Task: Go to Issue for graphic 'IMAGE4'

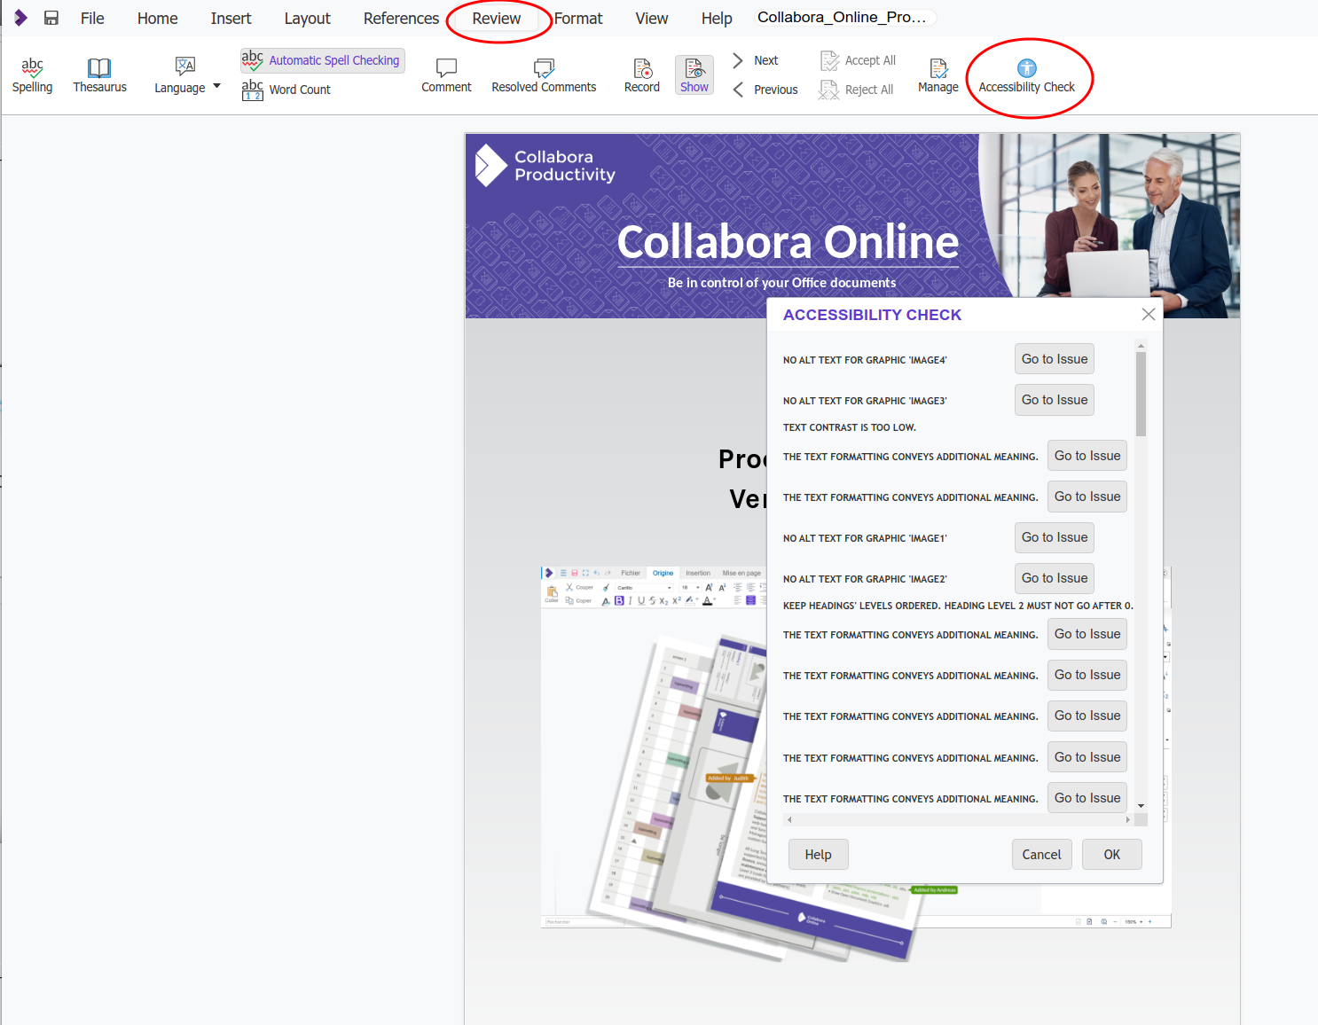Action: point(1055,359)
